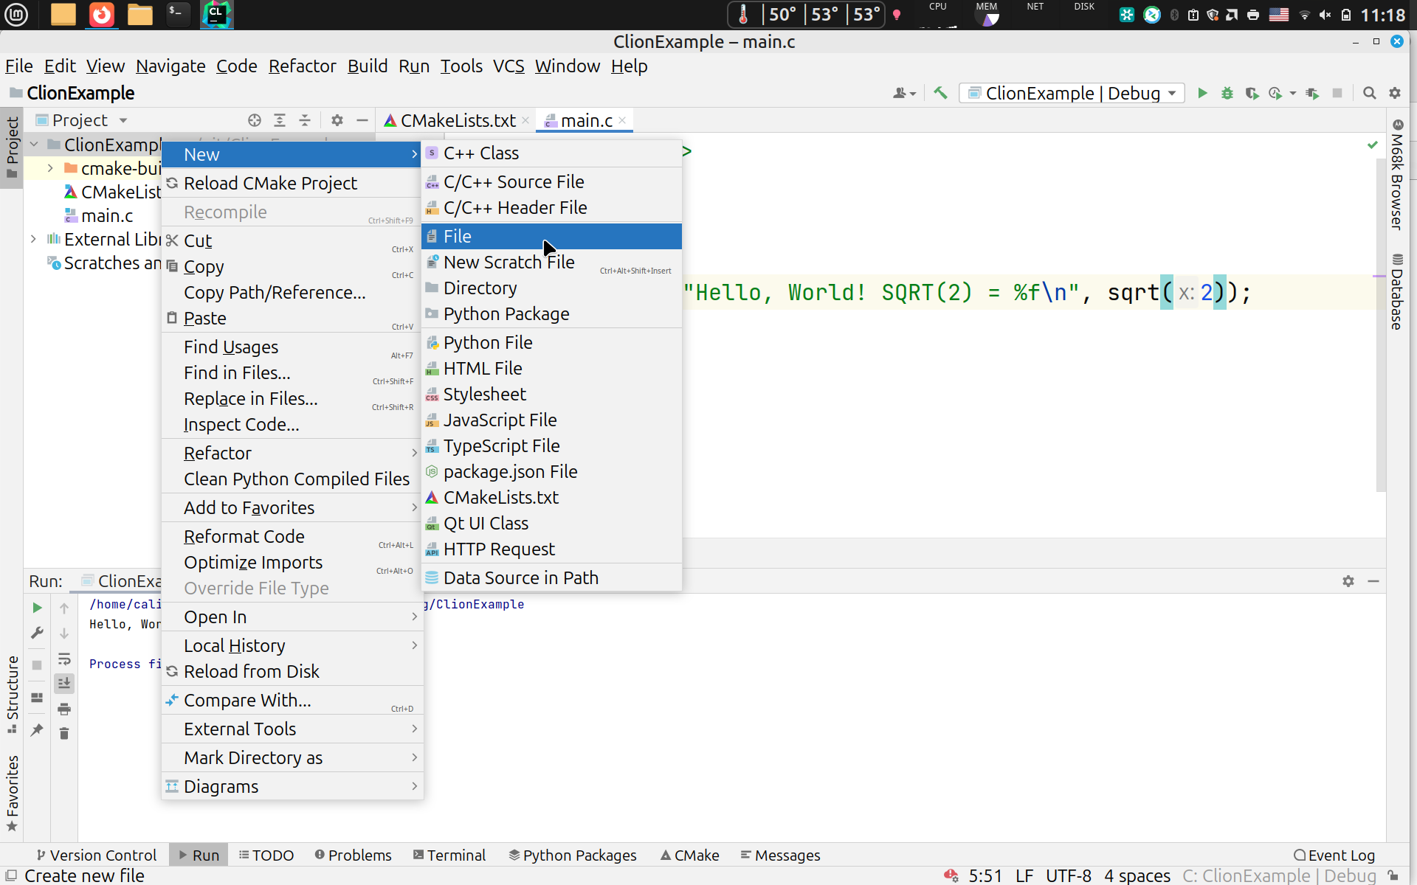
Task: Expand the External Libraries node
Action: (x=33, y=239)
